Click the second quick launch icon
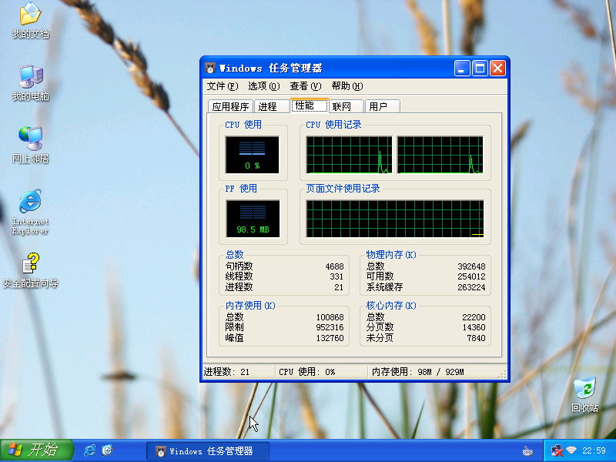Screen dimensions: 616x462 click(x=107, y=450)
